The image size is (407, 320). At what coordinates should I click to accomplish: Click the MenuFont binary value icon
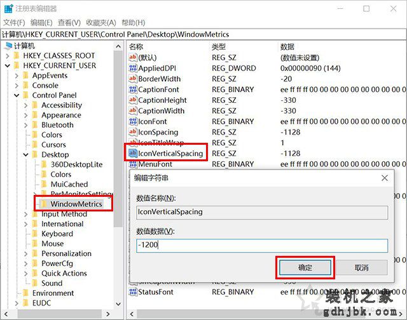(133, 164)
